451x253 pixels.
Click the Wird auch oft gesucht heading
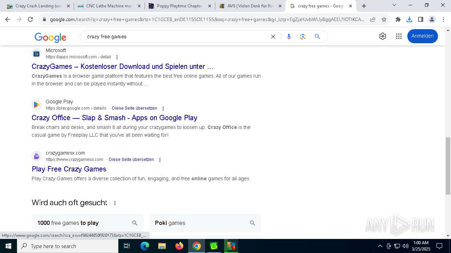click(x=69, y=203)
